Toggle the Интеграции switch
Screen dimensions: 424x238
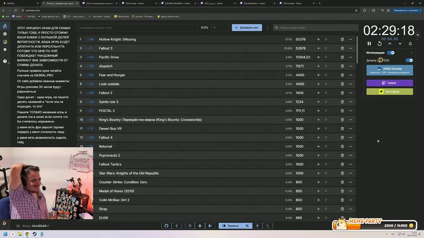pos(391,53)
